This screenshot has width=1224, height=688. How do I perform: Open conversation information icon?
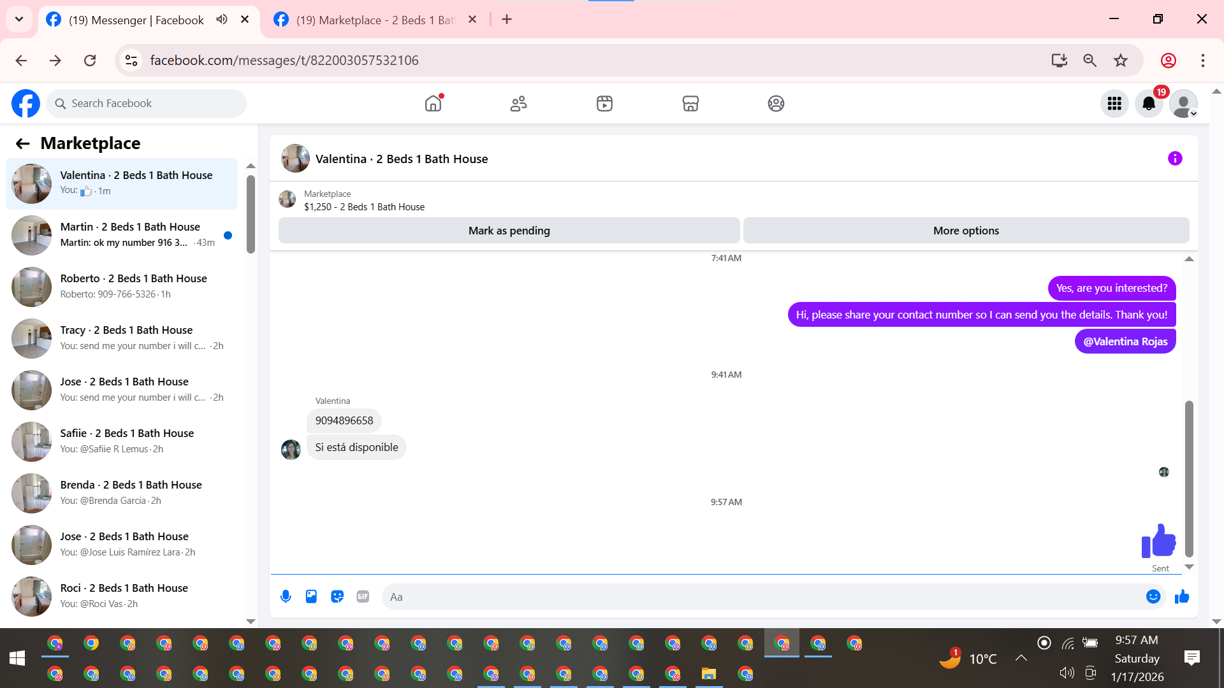1175,159
